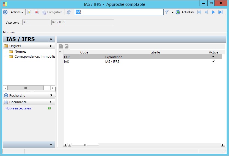
Task: Open the grid column selector arrow
Action: 60,52
